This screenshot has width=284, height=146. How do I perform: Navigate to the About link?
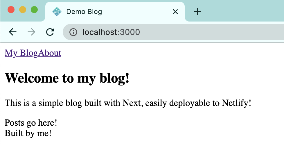point(50,53)
